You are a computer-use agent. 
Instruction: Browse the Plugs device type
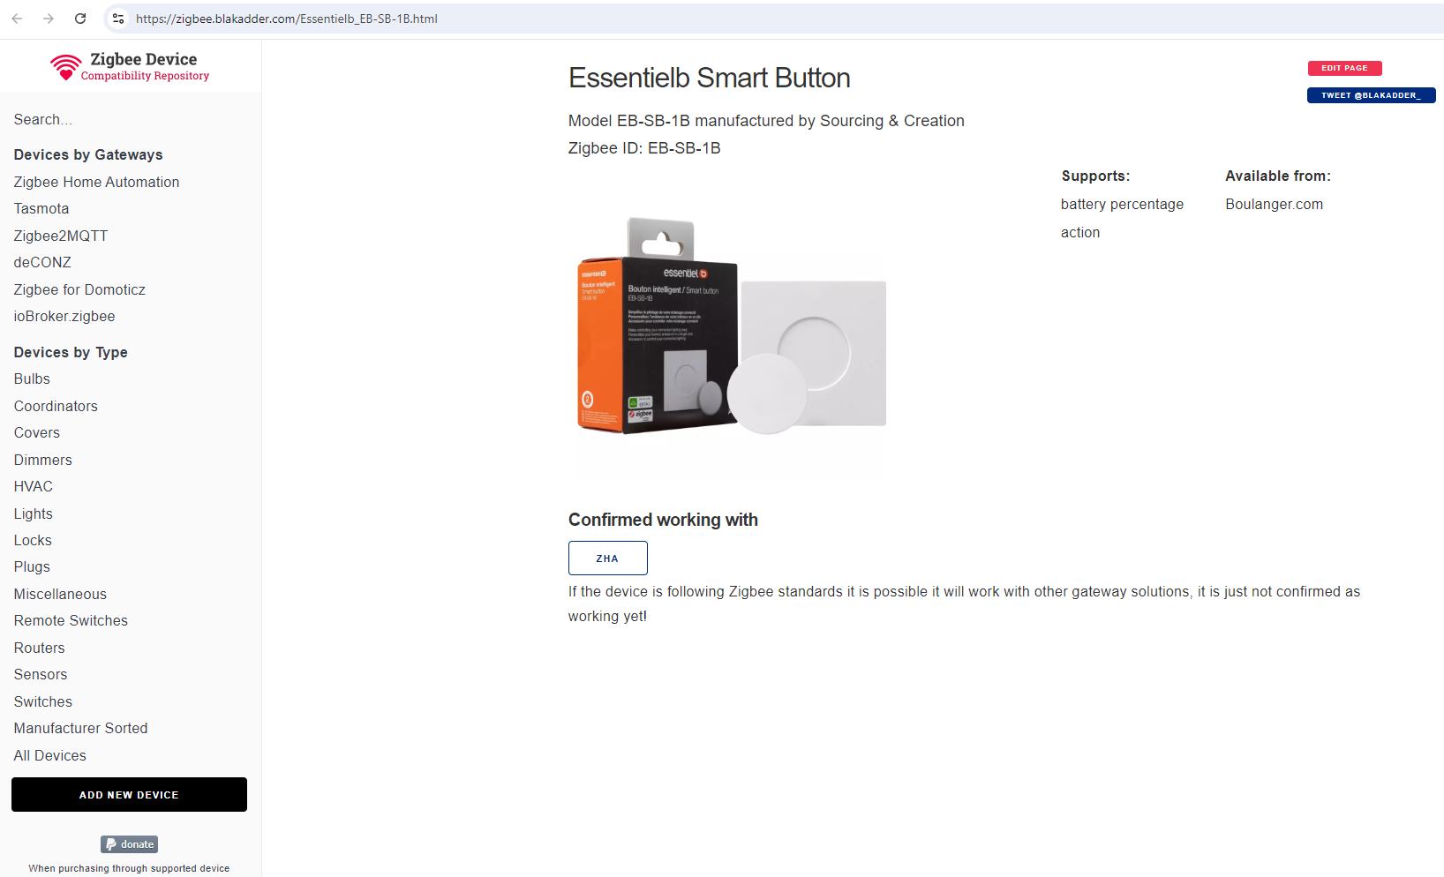[32, 566]
